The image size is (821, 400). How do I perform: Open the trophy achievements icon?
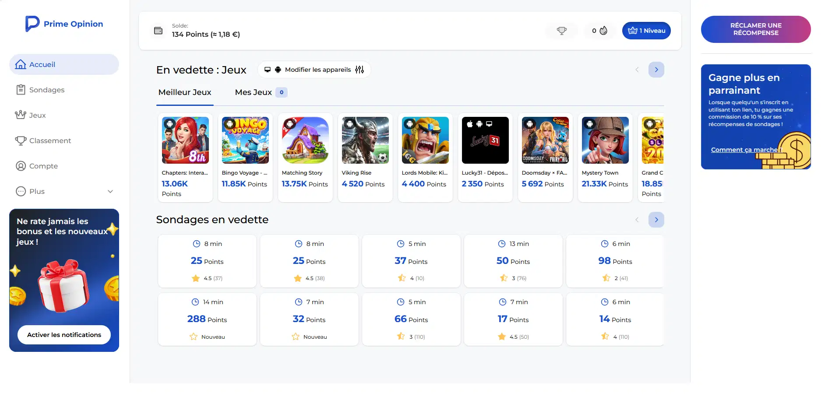pos(562,31)
